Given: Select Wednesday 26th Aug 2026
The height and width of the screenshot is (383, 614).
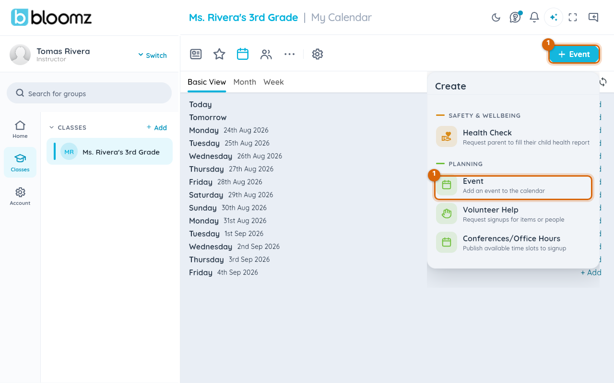Looking at the screenshot, I should pos(236,156).
